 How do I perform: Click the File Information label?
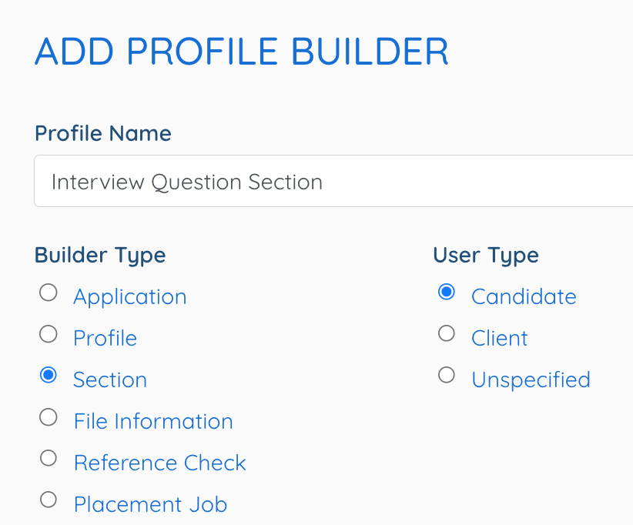pyautogui.click(x=152, y=421)
